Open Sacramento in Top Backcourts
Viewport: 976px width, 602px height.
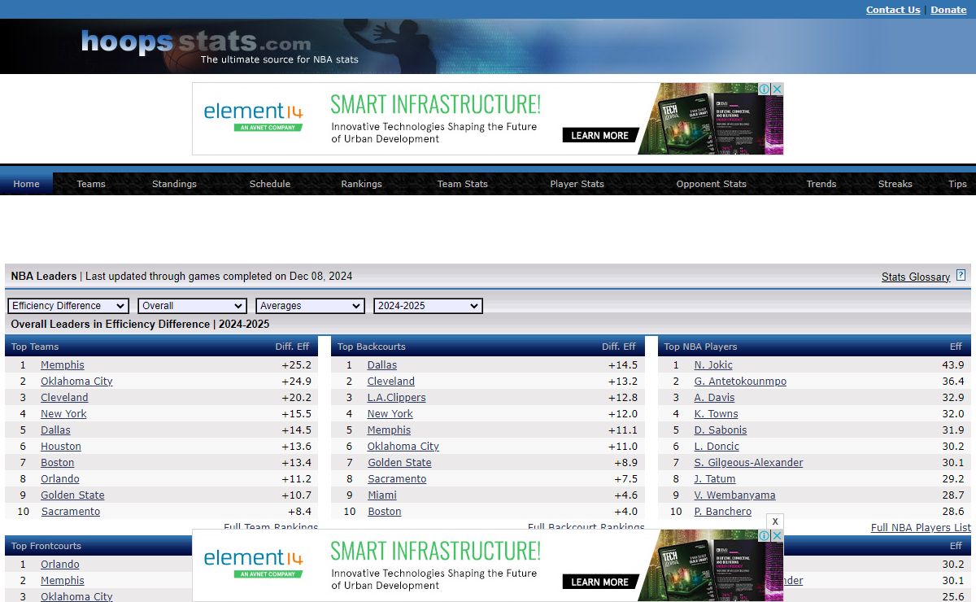[x=397, y=478]
